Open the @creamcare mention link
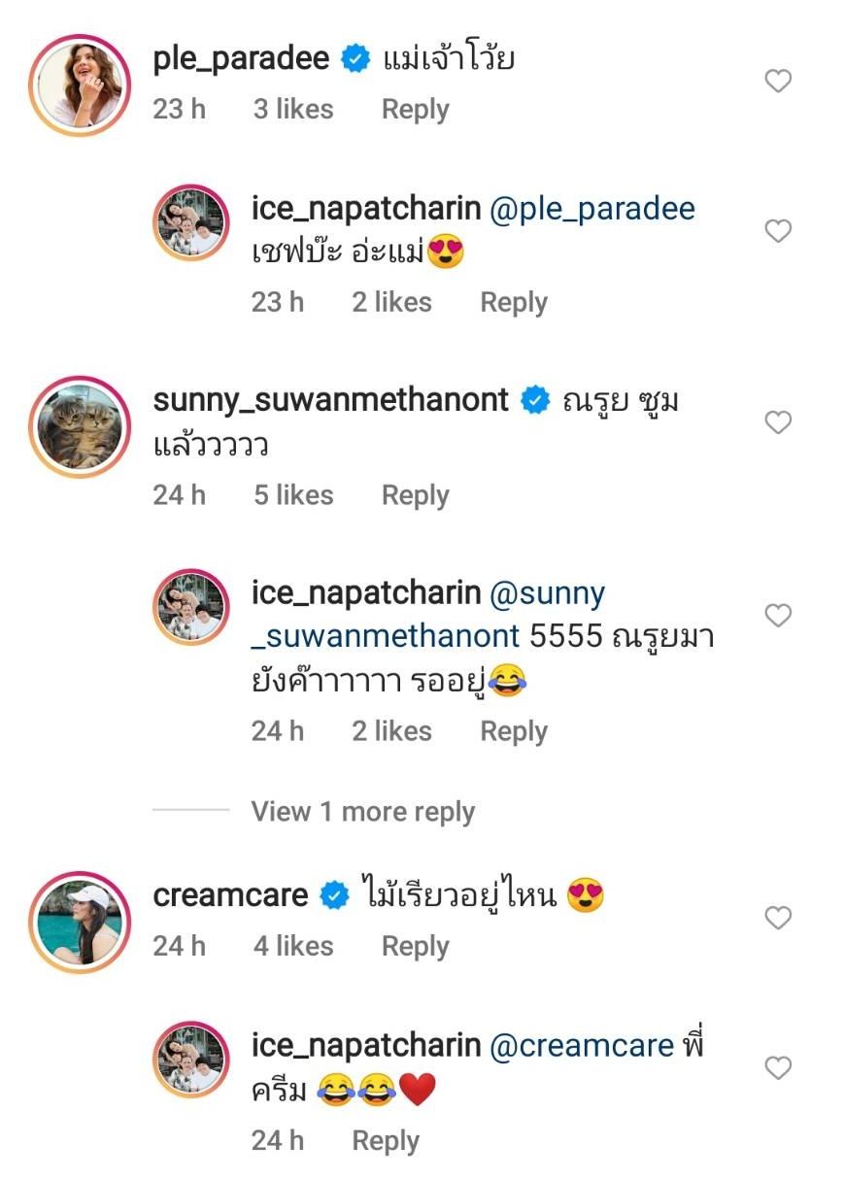Screen dimensions: 844x1178 [582, 1045]
